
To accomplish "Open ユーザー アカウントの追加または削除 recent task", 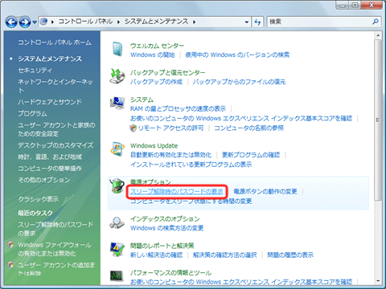I will [56, 269].
